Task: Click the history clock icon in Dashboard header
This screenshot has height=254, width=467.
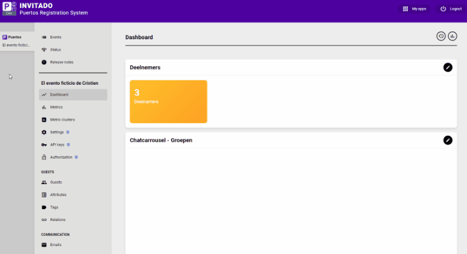Action: (441, 36)
